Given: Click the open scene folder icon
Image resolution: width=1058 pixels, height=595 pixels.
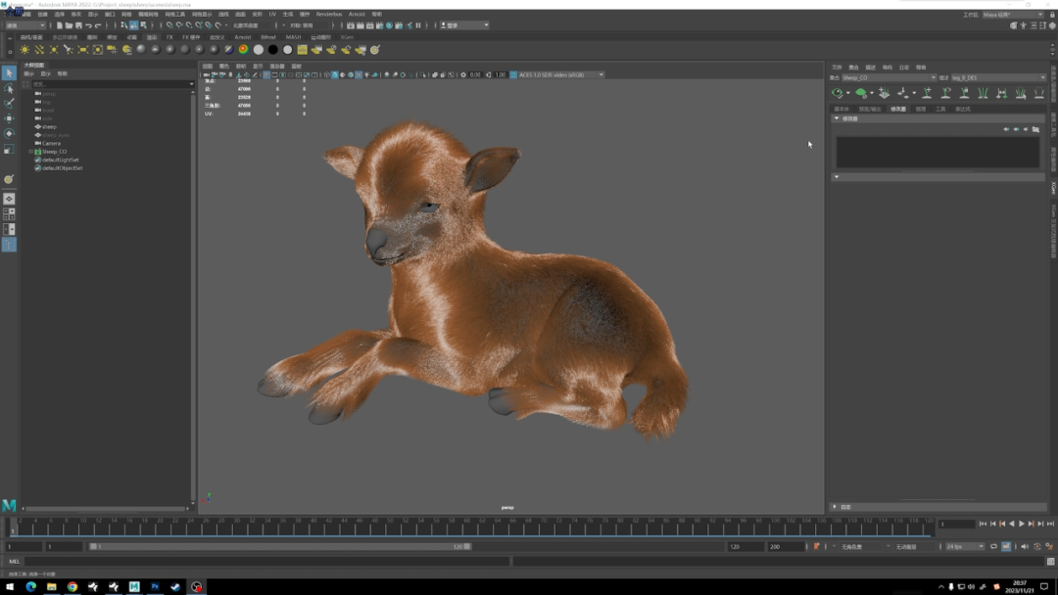Looking at the screenshot, I should point(69,25).
